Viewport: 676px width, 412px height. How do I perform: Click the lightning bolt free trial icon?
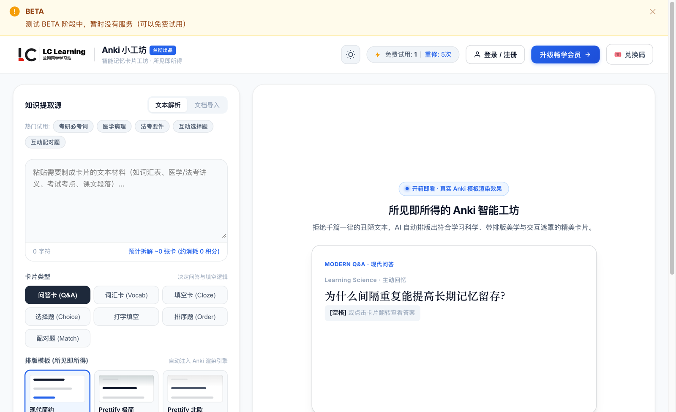[377, 55]
